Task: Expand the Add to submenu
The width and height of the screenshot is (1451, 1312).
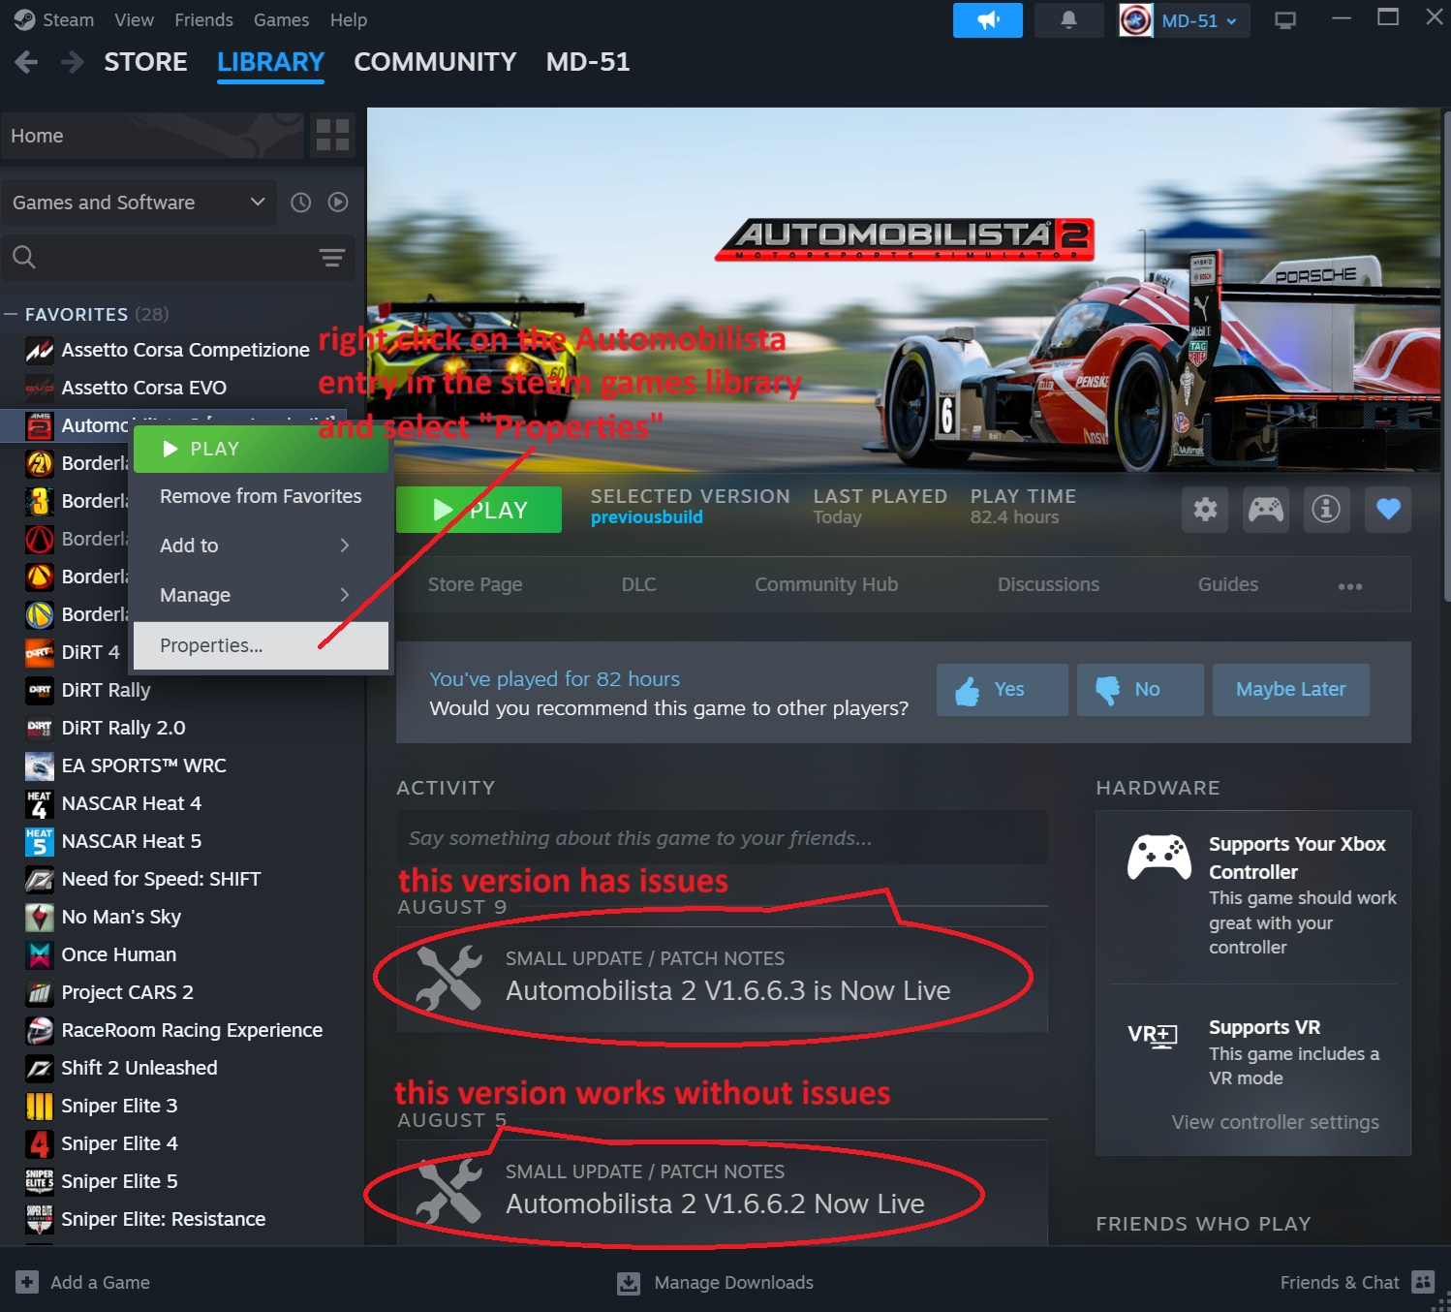Action: (261, 546)
